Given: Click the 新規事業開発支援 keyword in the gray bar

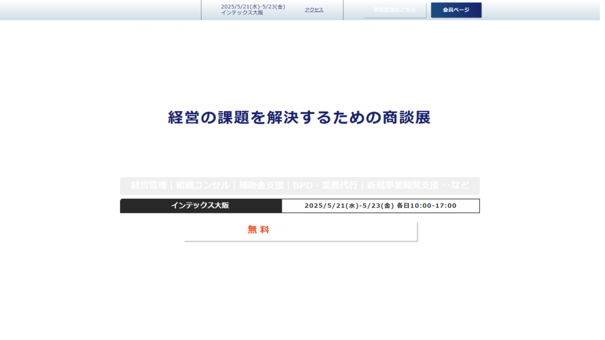Looking at the screenshot, I should (402, 185).
